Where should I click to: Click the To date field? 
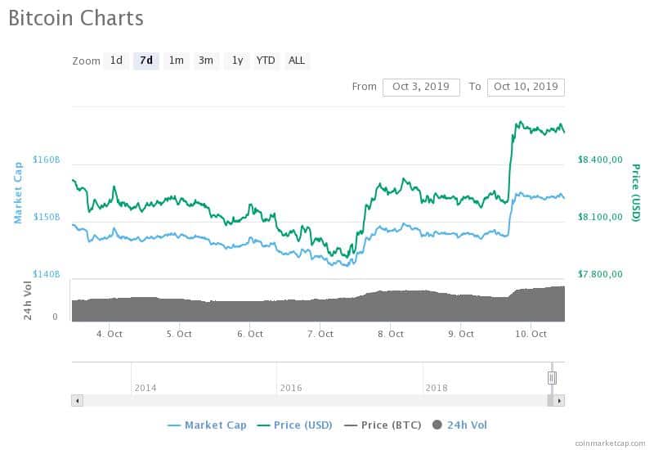coord(526,88)
